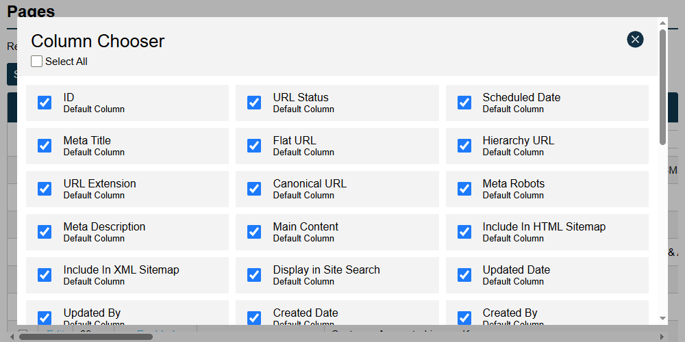Click the Main Content label
Image resolution: width=685 pixels, height=342 pixels.
(x=306, y=227)
